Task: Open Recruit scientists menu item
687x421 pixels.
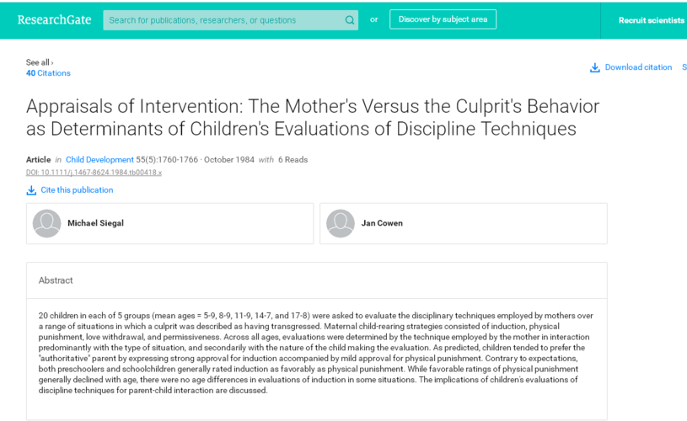Action: click(x=651, y=20)
